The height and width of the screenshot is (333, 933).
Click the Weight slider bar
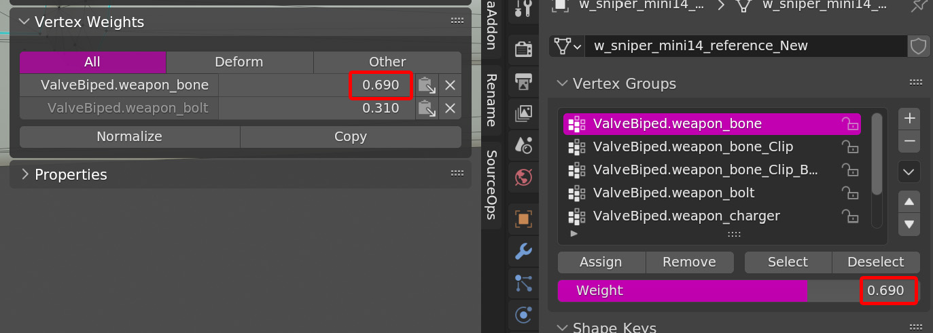(x=707, y=291)
